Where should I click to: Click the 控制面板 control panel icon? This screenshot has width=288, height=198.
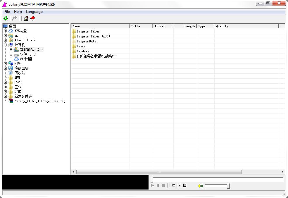coord(11,68)
